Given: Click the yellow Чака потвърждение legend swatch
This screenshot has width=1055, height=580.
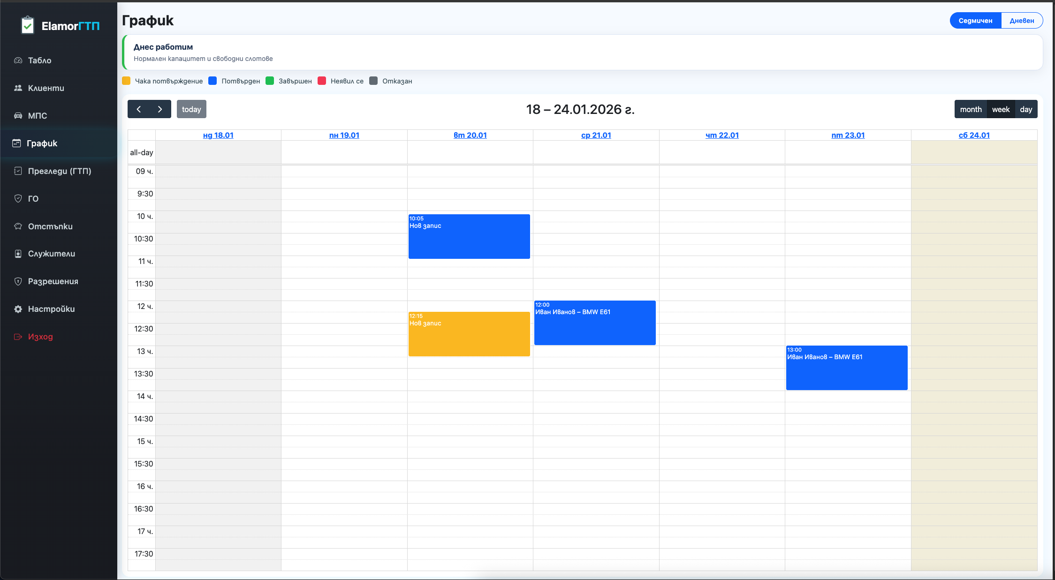Looking at the screenshot, I should [126, 81].
